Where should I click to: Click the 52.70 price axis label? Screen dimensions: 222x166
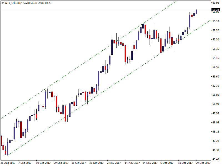(x=216, y=85)
